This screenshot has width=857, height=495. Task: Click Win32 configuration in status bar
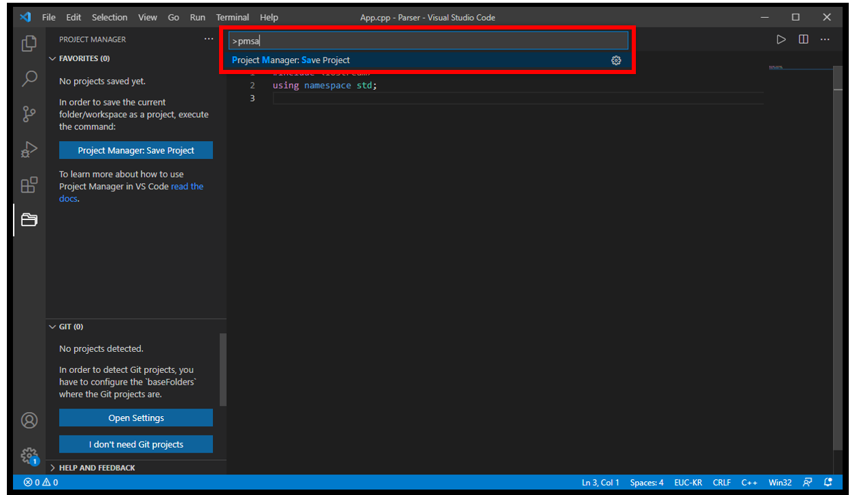pyautogui.click(x=780, y=482)
